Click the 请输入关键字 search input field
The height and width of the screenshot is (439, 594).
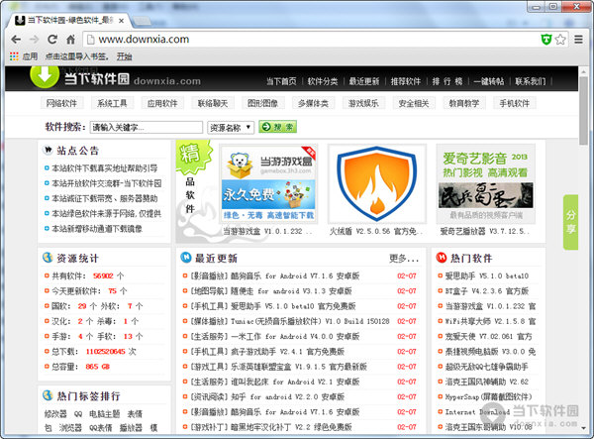[147, 128]
